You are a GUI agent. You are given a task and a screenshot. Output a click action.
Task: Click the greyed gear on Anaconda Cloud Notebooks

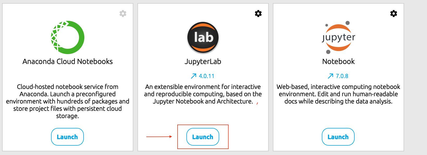(x=123, y=14)
